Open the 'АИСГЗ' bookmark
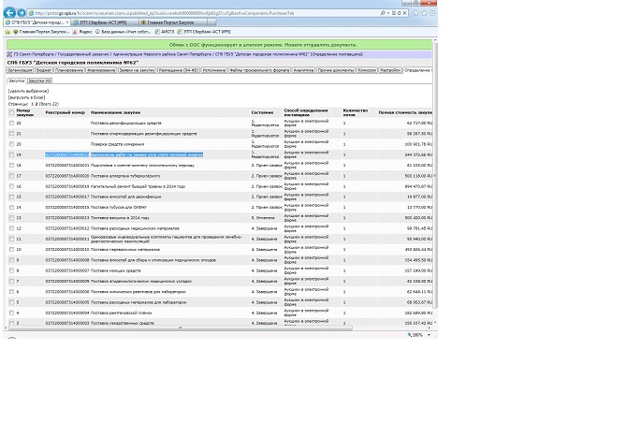Screen dimensions: 641x423 click(165, 32)
